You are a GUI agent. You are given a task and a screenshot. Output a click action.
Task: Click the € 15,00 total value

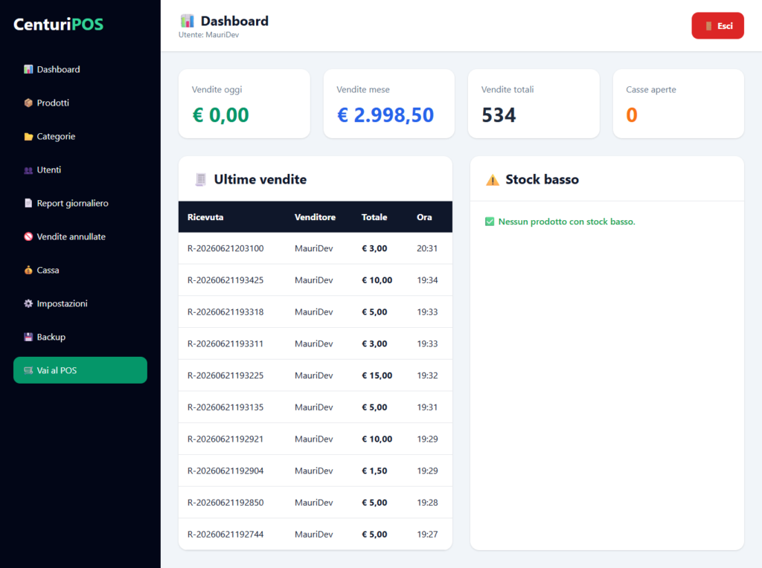[x=377, y=375]
